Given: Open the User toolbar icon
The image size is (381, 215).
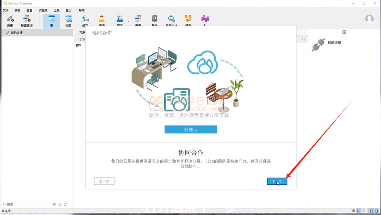Looking at the screenshot, I should (x=102, y=20).
